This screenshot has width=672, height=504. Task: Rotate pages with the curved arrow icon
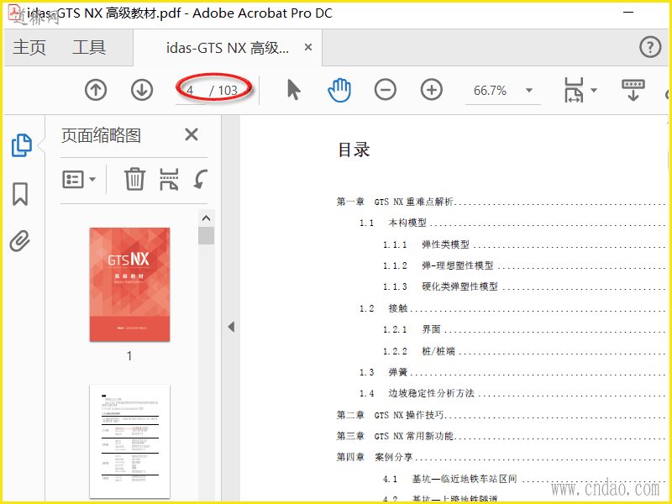200,179
